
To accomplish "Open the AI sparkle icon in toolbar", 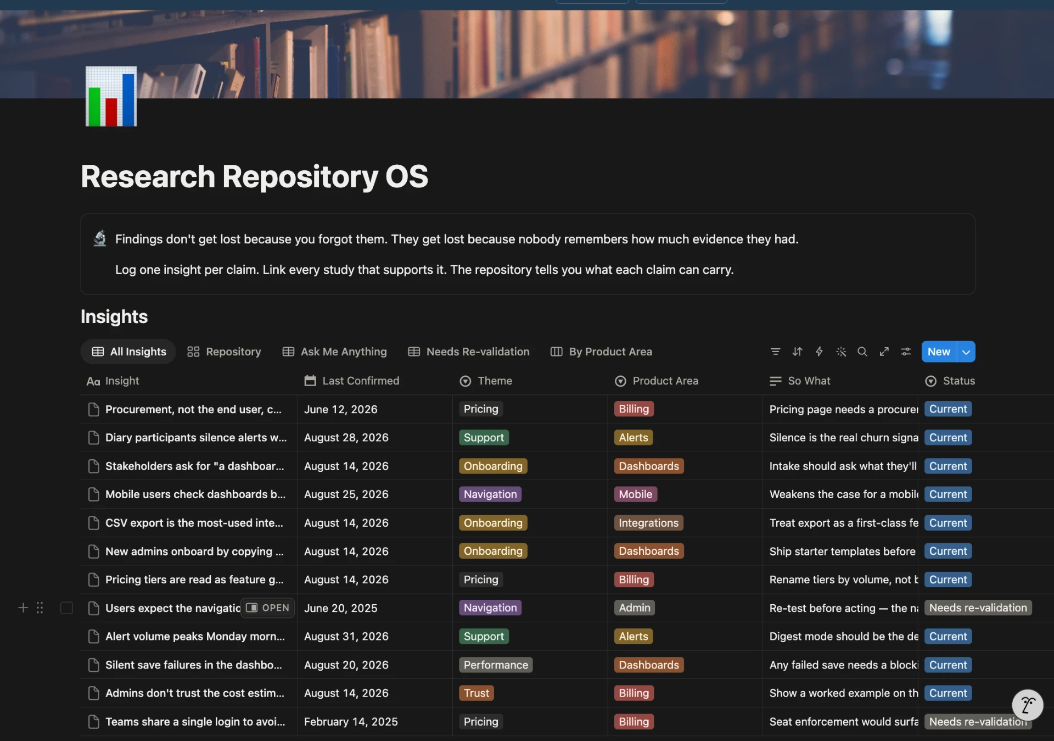I will [841, 352].
